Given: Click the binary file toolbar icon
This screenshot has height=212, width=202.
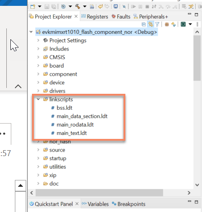Looking at the screenshot, I should [x=92, y=7].
